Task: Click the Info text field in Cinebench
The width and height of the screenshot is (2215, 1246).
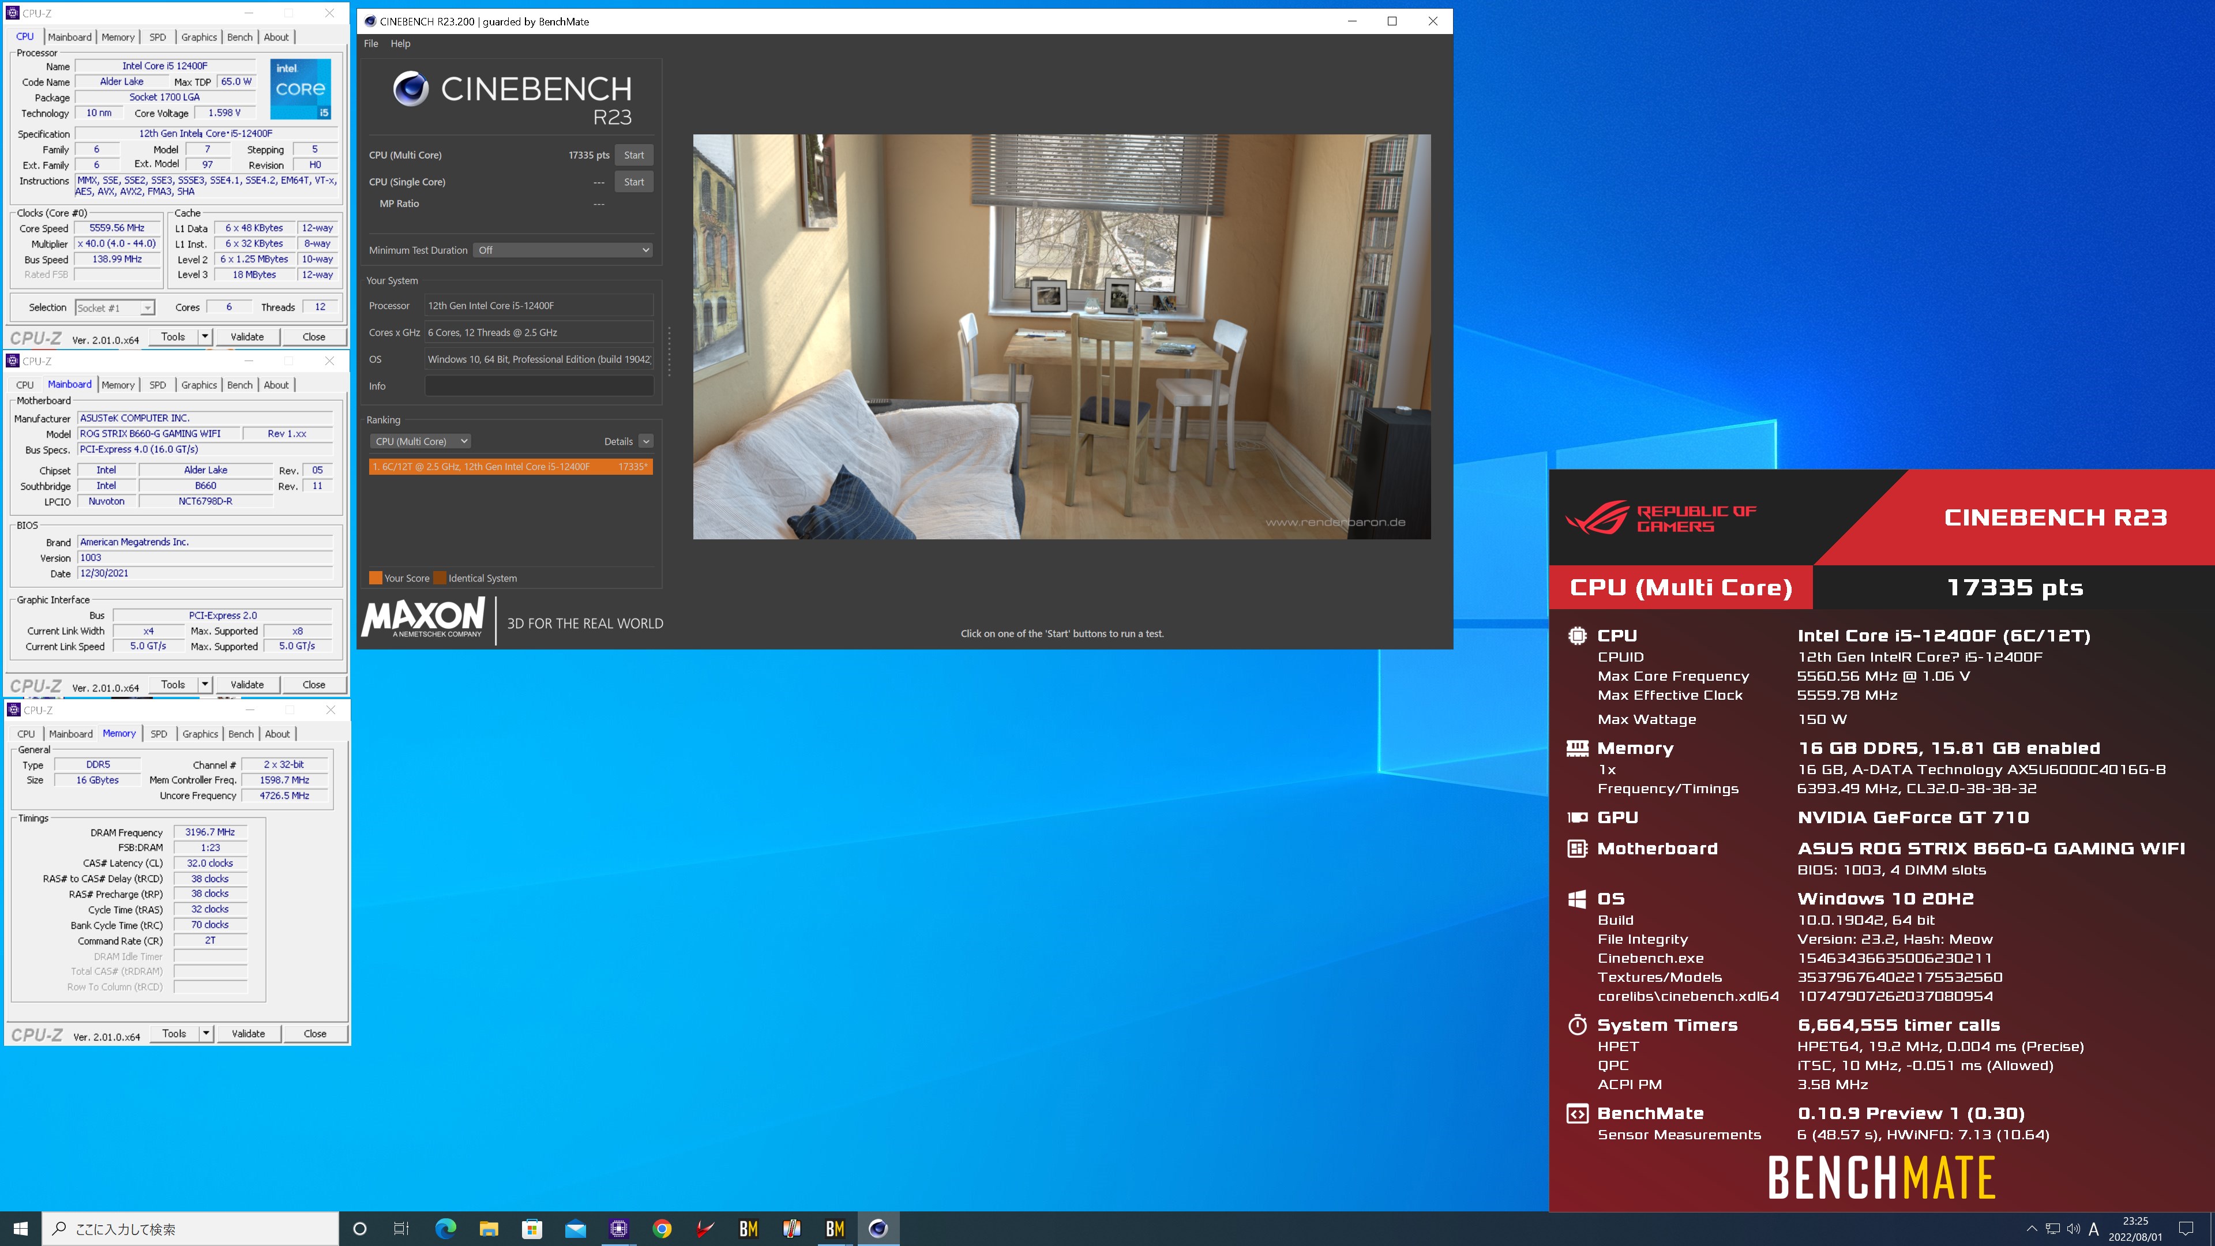Action: (x=539, y=386)
